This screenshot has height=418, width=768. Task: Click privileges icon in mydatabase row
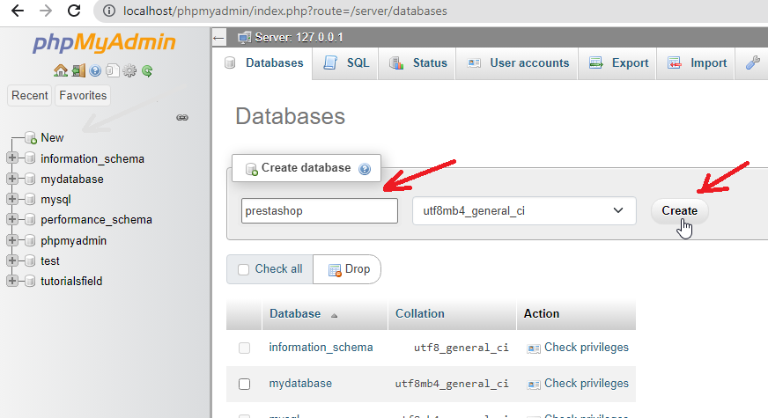tap(534, 385)
